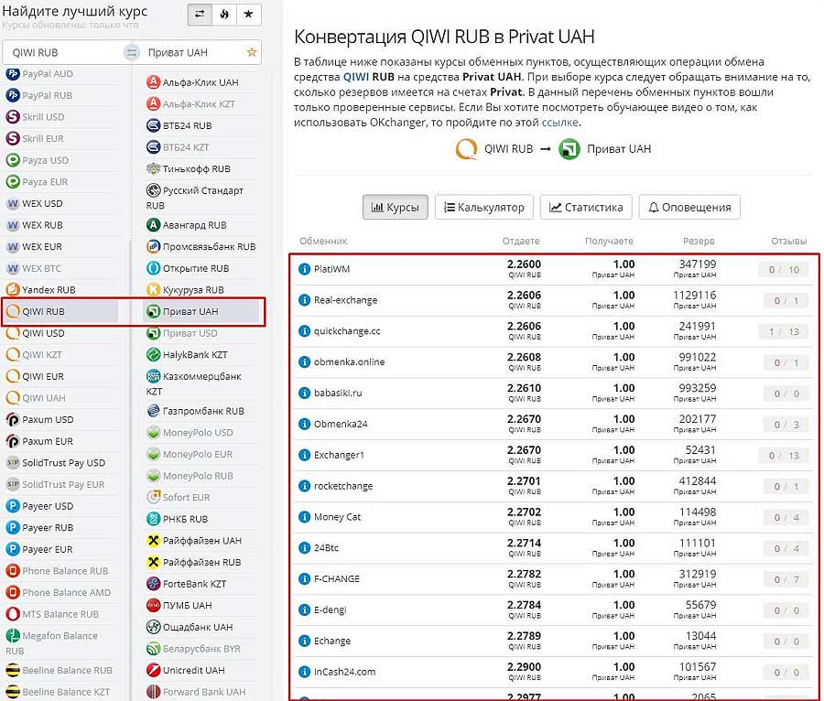Select Unicredit UAH in the receive list
The height and width of the screenshot is (701, 824).
186,671
